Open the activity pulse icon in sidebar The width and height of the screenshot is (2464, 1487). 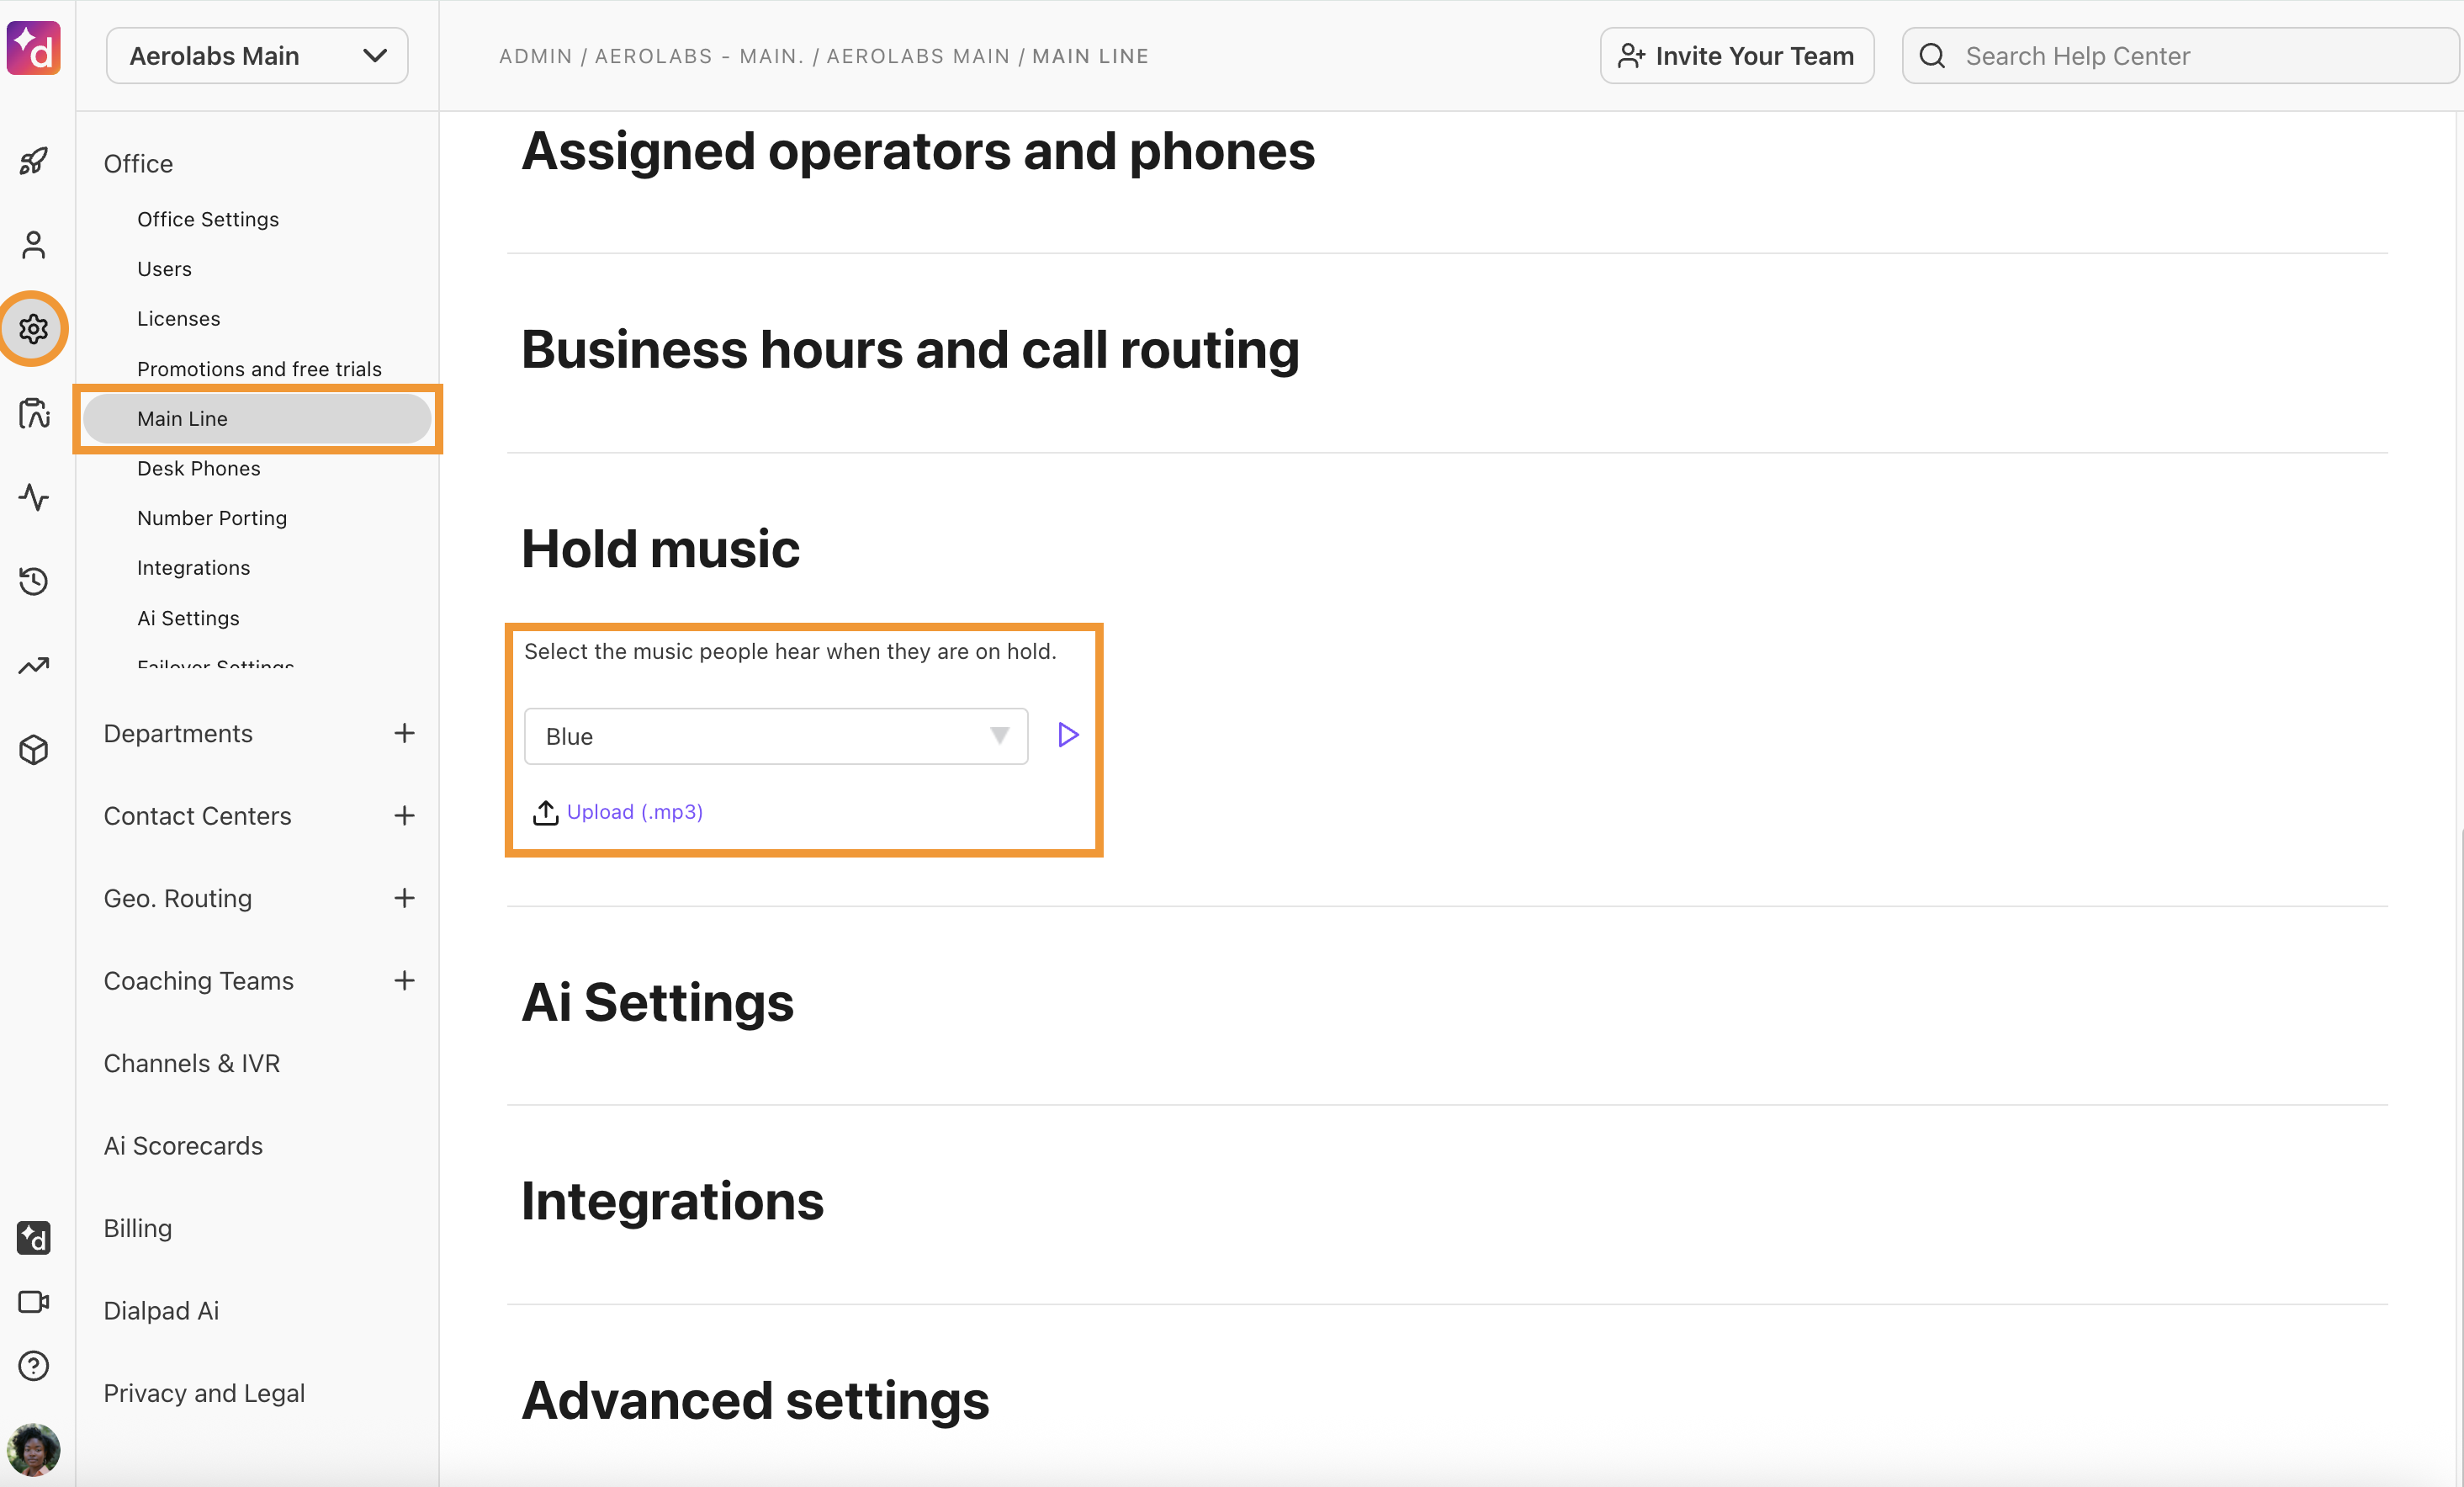[34, 497]
